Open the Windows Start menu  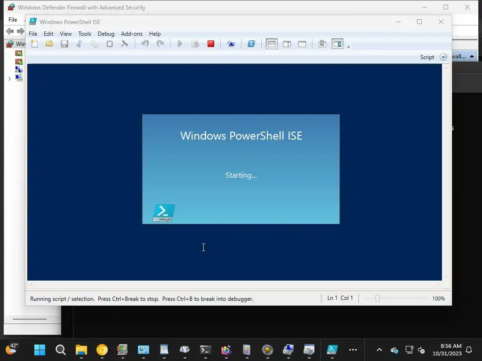coord(40,350)
